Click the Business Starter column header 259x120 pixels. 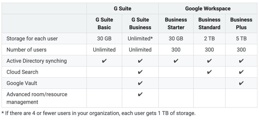176,24
